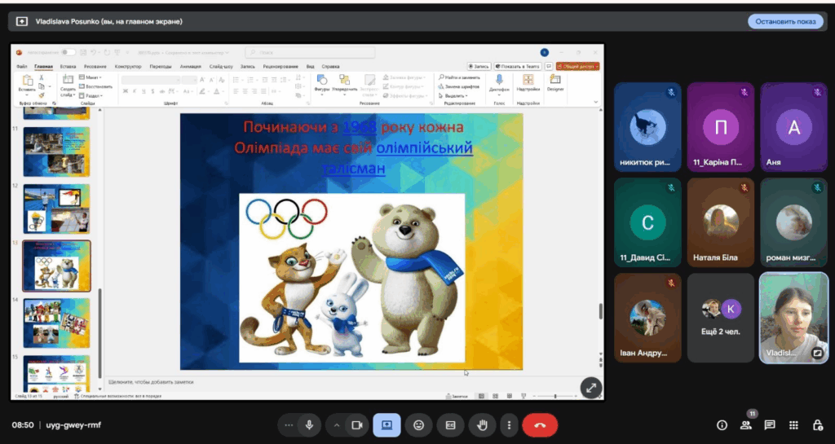
Task: Select Наталя Біла participant tile
Action: click(x=721, y=222)
